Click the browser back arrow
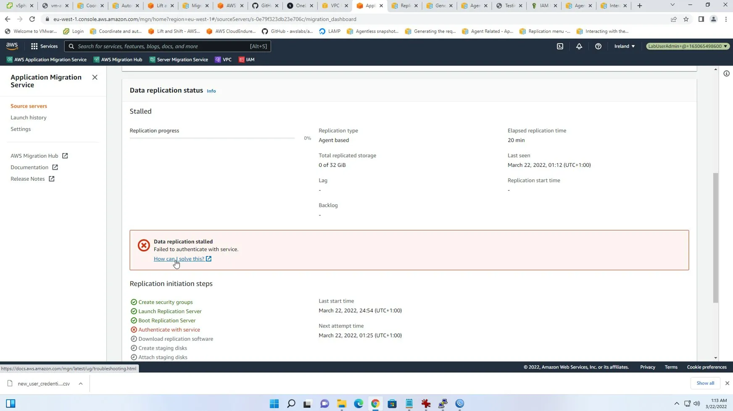The width and height of the screenshot is (733, 411). tap(8, 19)
